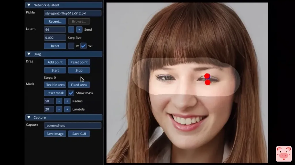Click Save GUI button
The width and height of the screenshot is (295, 165).
click(x=79, y=134)
